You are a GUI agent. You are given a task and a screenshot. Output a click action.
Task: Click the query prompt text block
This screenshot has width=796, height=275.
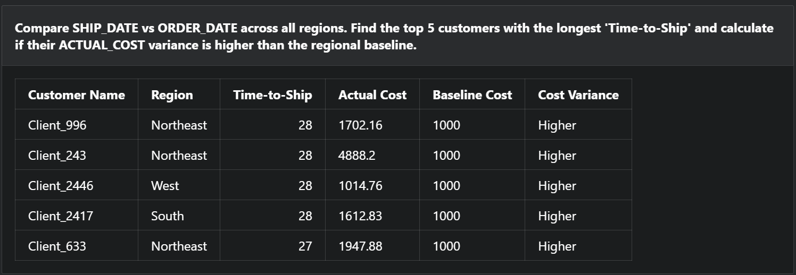pos(394,37)
